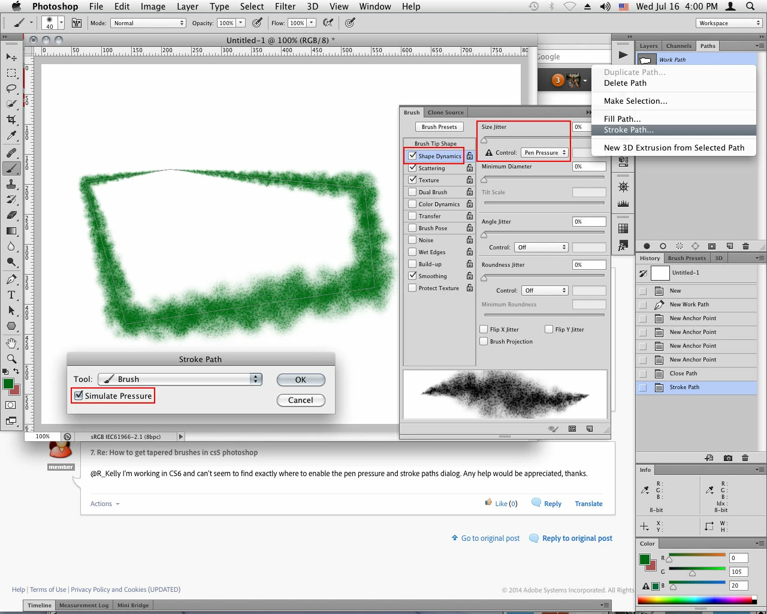Open the brush preset picker arrow
This screenshot has height=614, width=767.
(61, 23)
